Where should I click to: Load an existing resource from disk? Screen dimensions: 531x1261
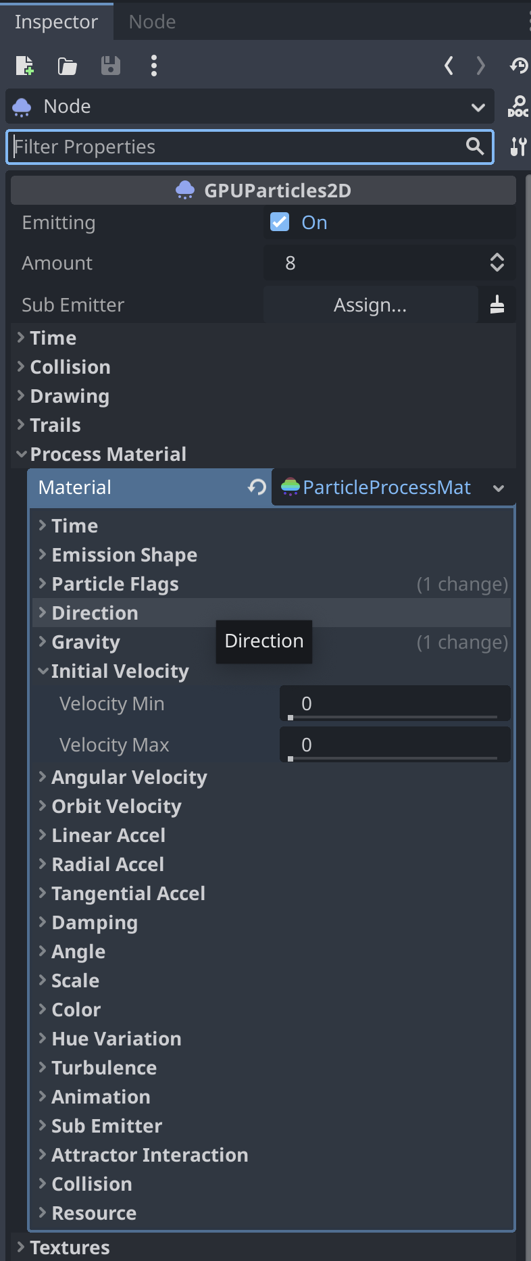pyautogui.click(x=67, y=66)
